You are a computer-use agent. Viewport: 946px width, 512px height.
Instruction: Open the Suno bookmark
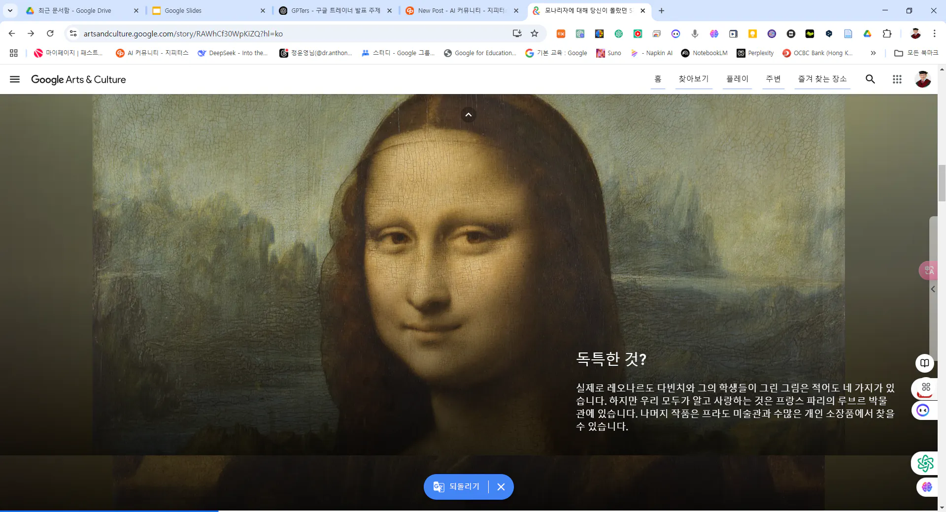click(x=608, y=53)
